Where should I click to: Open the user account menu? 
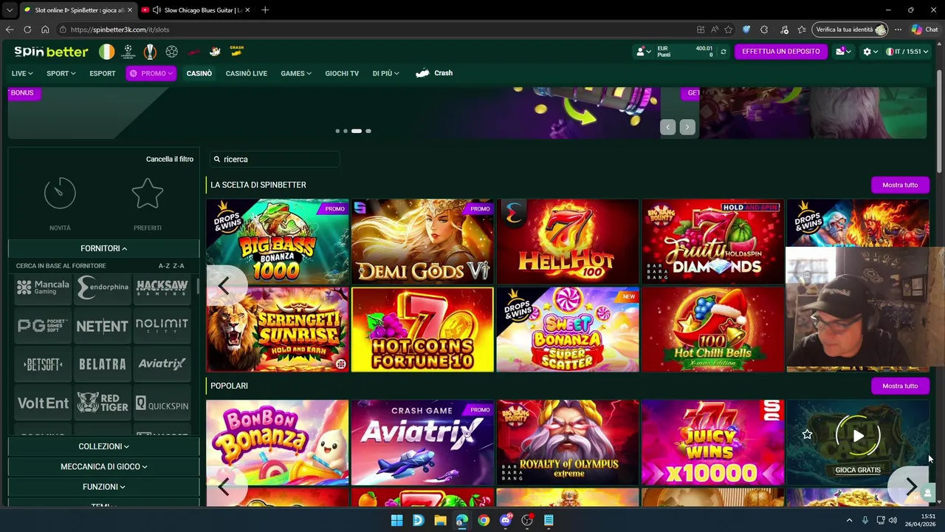tap(644, 52)
